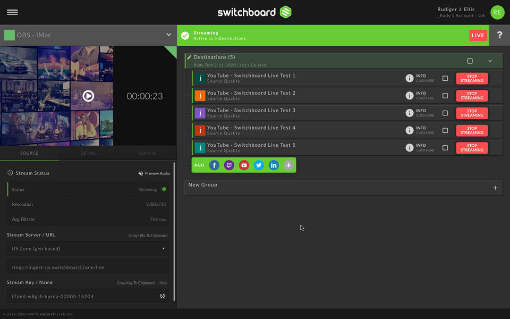This screenshot has height=319, width=510.
Task: Click the Switchboard logo
Action: tap(254, 12)
